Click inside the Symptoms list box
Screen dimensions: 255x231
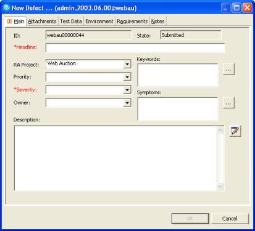coord(178,109)
